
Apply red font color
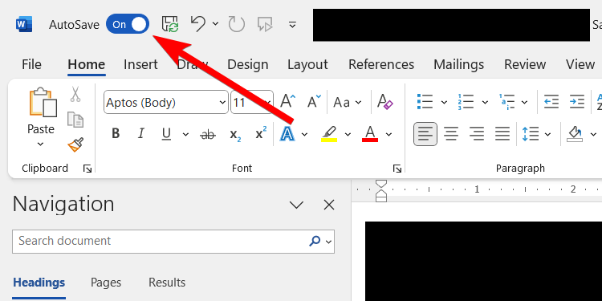[x=370, y=134]
